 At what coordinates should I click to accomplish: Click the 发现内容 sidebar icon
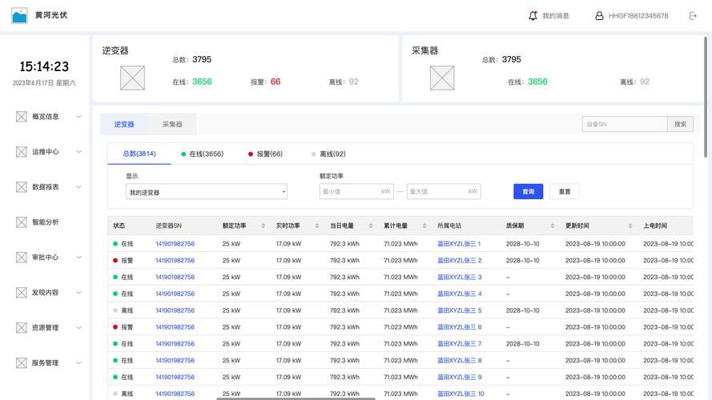click(x=22, y=293)
